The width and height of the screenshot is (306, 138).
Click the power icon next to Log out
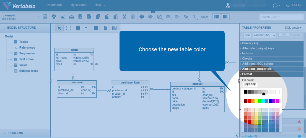[288, 5]
